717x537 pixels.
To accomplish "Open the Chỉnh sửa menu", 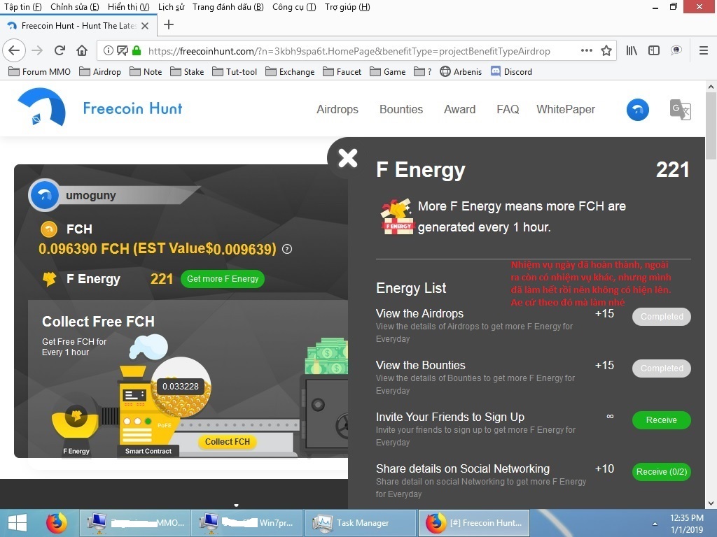I will pos(74,7).
